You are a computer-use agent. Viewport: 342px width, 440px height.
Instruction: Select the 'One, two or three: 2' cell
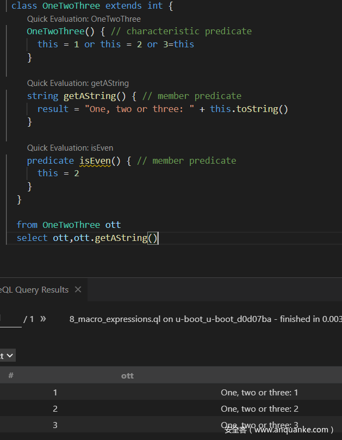[x=259, y=408]
